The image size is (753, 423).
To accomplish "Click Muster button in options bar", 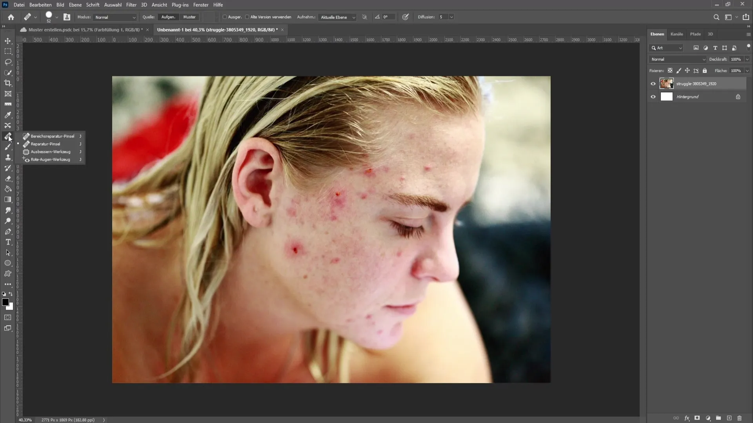I will tap(190, 17).
